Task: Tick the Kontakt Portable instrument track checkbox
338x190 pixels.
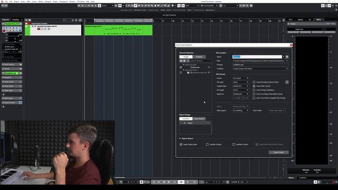Action: 181,73
